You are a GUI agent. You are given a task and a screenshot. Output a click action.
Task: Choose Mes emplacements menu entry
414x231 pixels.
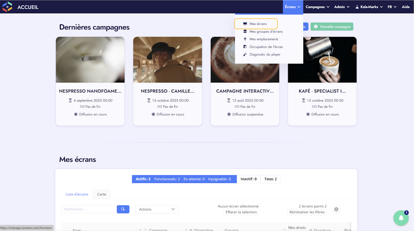[x=264, y=39]
